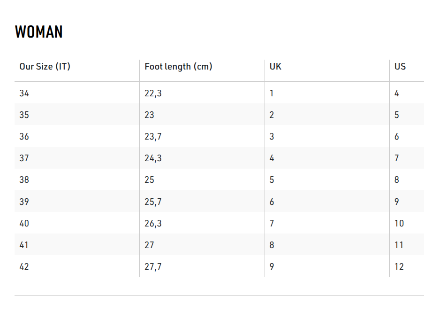Click the UK size cell for IT 35
Screen dimensions: 424x312
(x=272, y=115)
